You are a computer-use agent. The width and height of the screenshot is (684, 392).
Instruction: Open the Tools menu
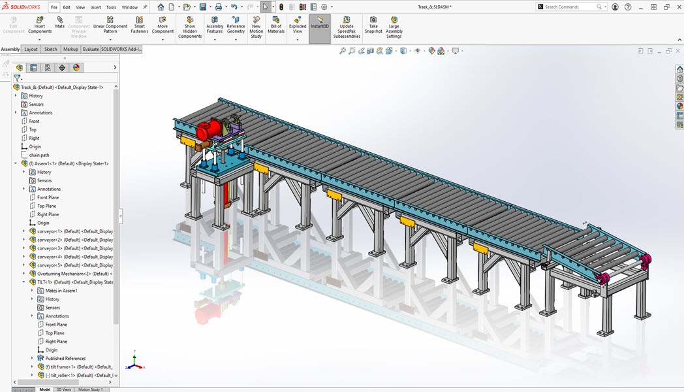coord(111,7)
